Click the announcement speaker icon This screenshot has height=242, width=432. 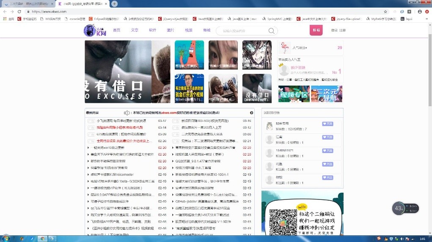[x=127, y=113]
